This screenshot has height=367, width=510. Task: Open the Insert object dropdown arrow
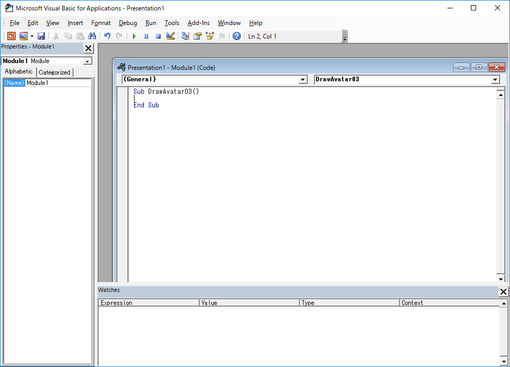point(32,36)
